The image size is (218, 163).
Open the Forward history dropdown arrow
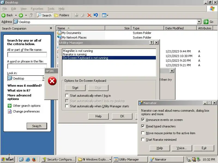(26, 15)
